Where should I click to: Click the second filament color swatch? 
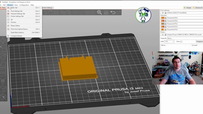tap(163, 21)
